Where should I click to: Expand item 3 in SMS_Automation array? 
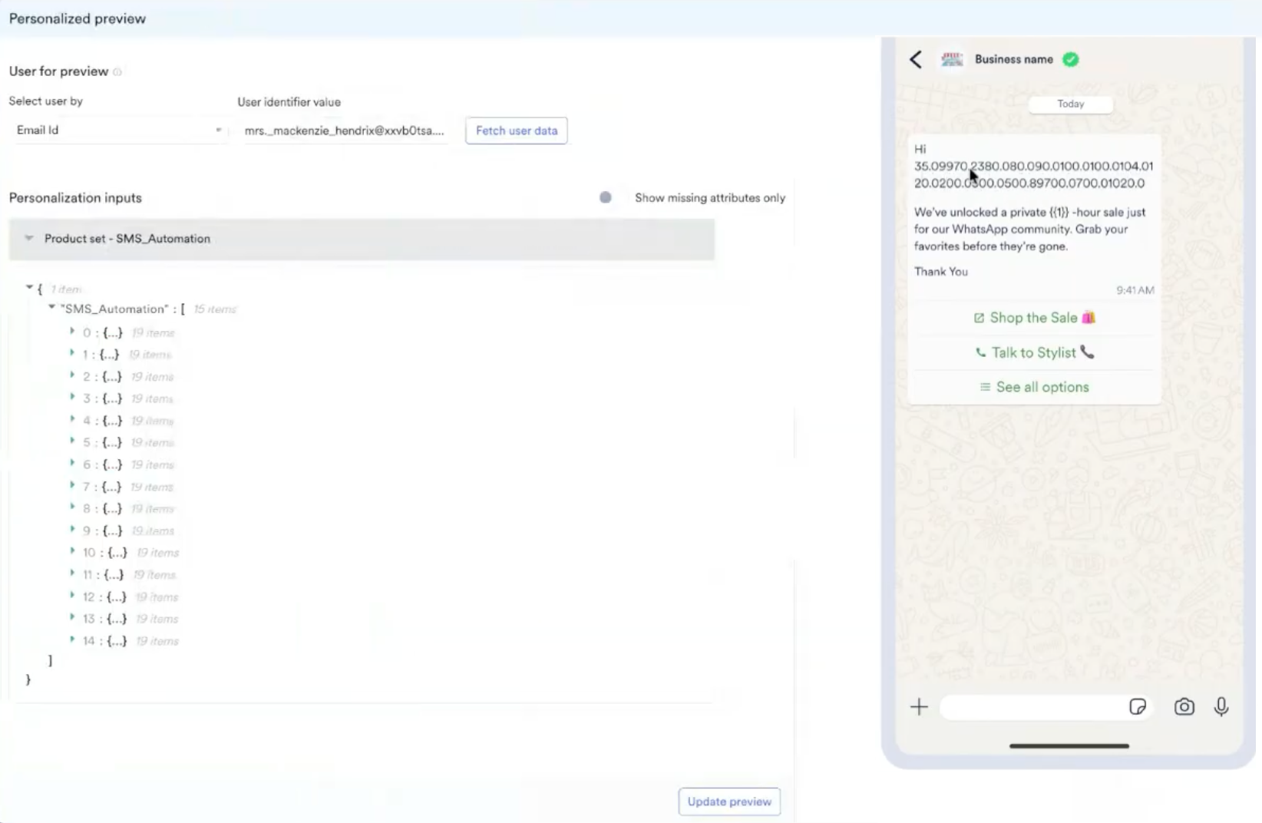point(72,398)
